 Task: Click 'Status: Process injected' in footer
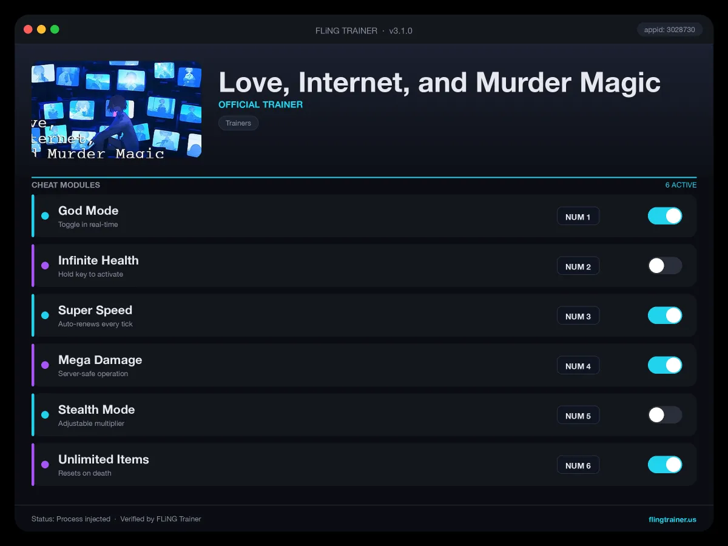[71, 519]
